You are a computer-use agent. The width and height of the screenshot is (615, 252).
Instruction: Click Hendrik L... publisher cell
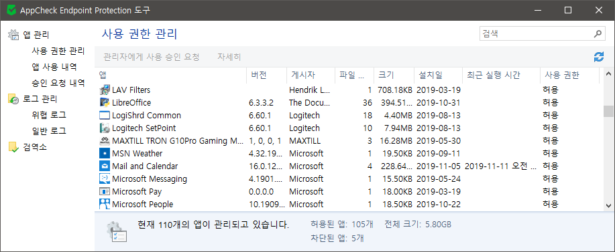[310, 90]
